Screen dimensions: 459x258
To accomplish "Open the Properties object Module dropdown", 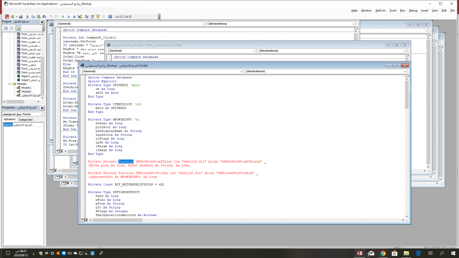I will pyautogui.click(x=42, y=114).
